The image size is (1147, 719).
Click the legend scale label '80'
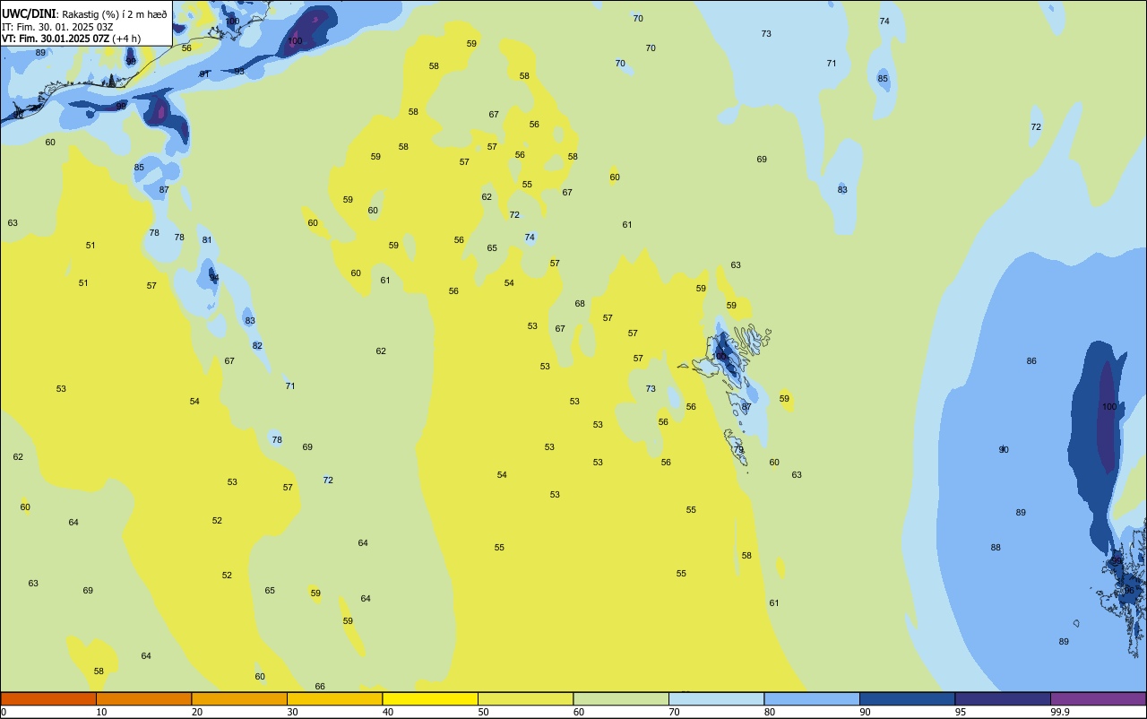[x=770, y=712]
